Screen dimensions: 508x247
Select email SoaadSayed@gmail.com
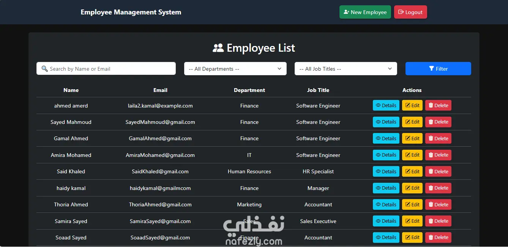pos(160,237)
